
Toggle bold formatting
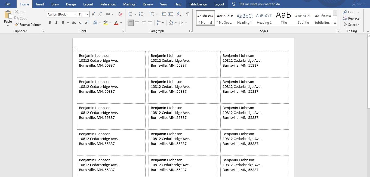coord(50,23)
